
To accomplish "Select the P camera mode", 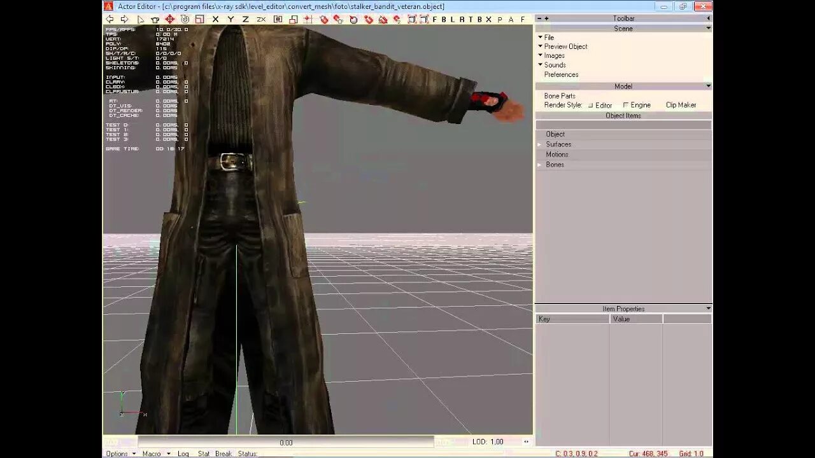I will 500,19.
